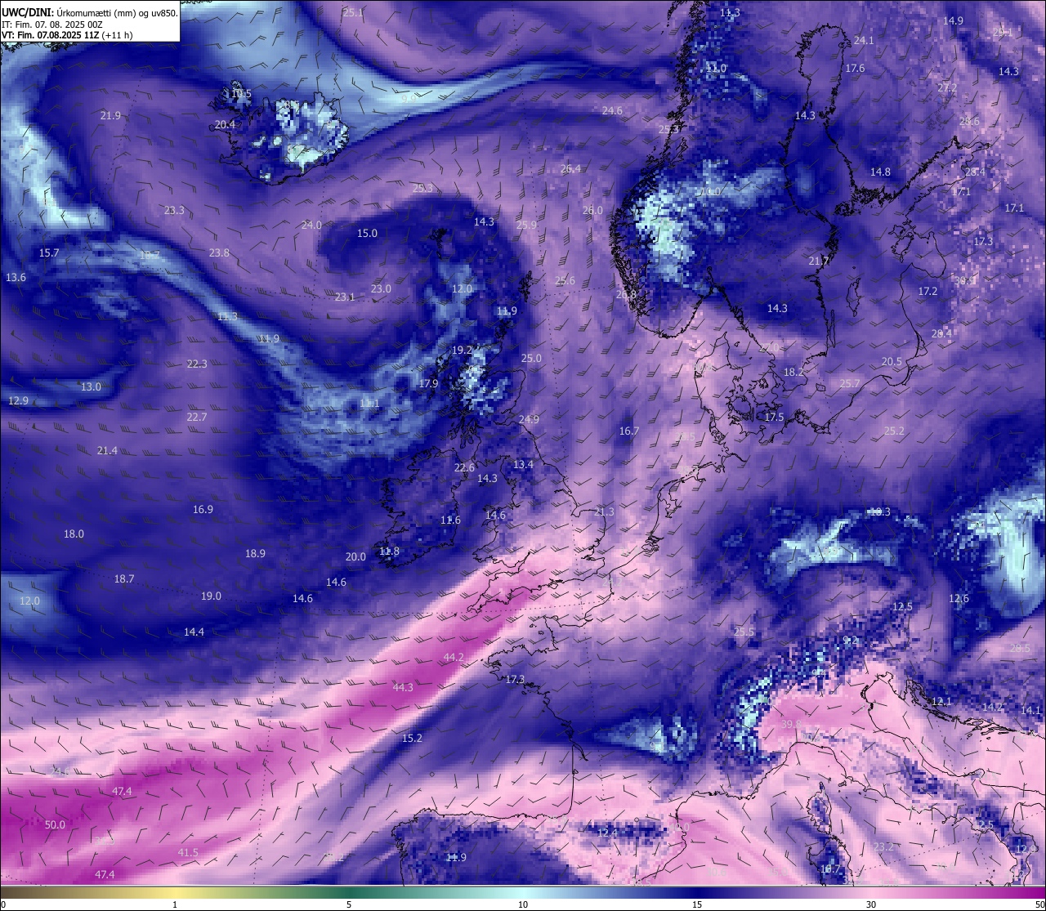Click the 15.7 value label

click(49, 253)
